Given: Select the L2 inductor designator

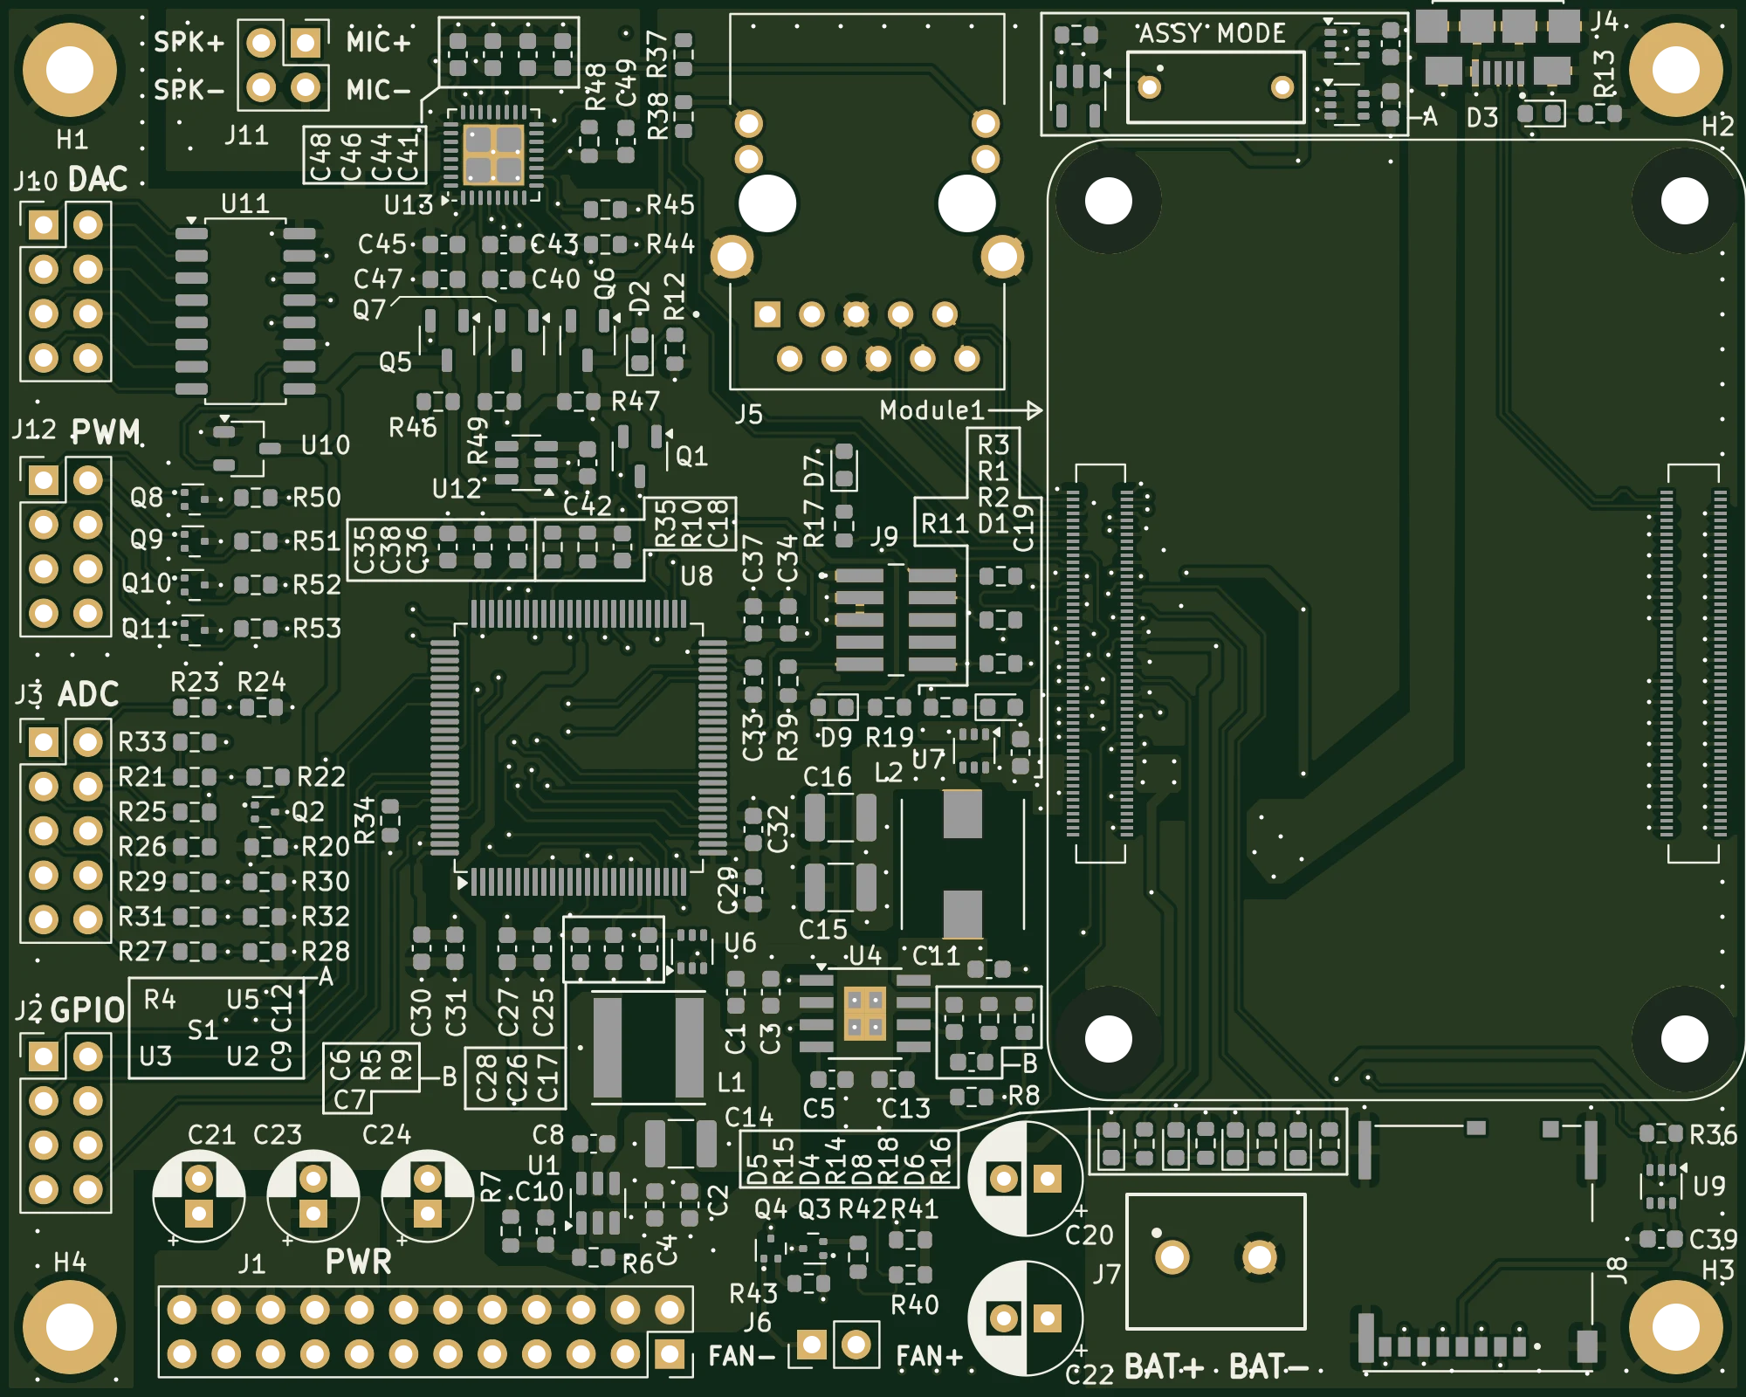Looking at the screenshot, I should click(x=889, y=773).
